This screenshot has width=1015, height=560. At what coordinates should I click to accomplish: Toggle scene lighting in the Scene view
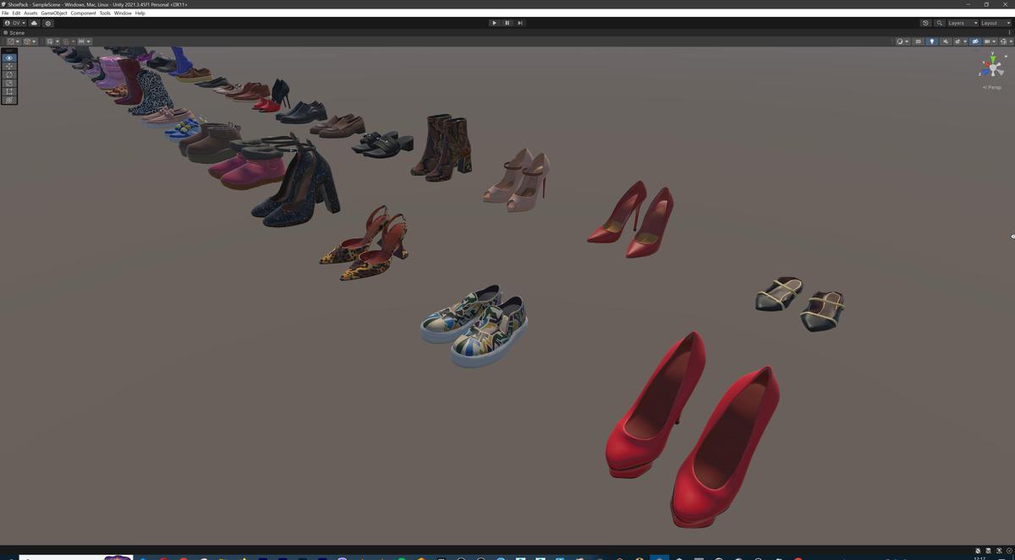pos(932,41)
